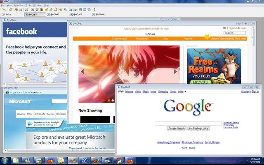
Task: Click the Microsoft window horizontal scrollbar
Action: click(60, 150)
